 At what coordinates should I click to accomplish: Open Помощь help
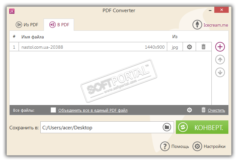[175, 146]
